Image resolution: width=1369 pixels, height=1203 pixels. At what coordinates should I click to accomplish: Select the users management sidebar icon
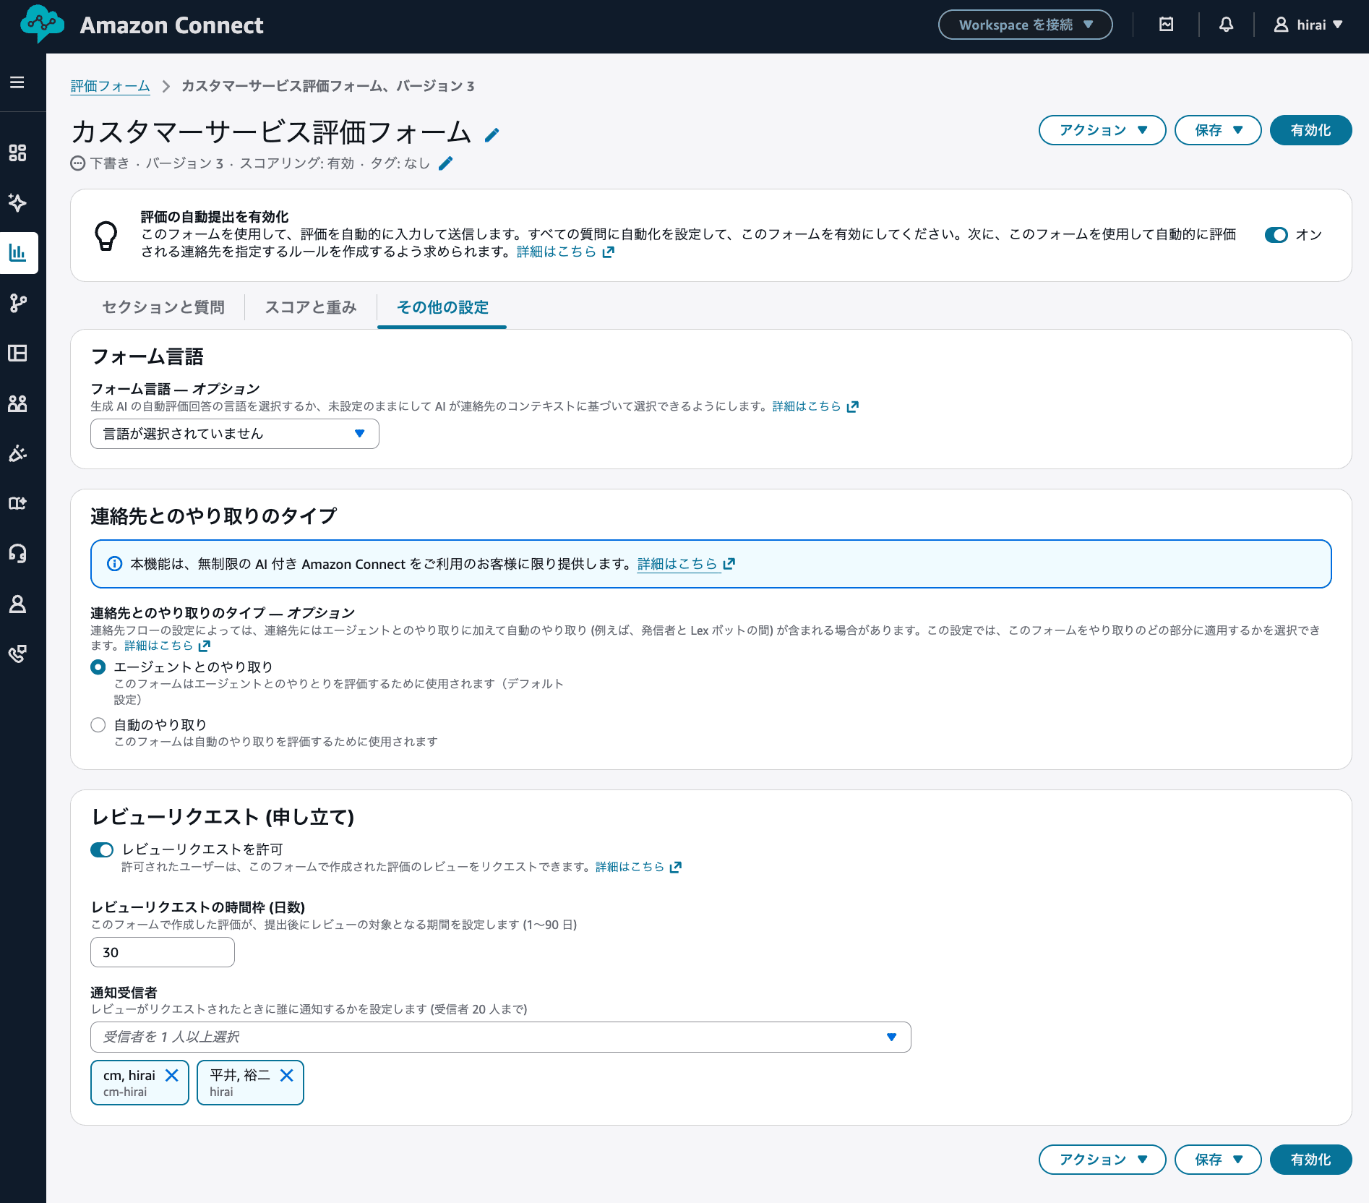coord(19,403)
